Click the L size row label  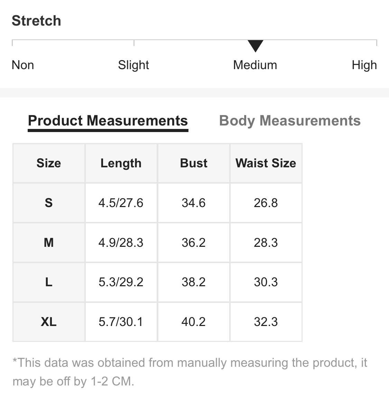(49, 282)
